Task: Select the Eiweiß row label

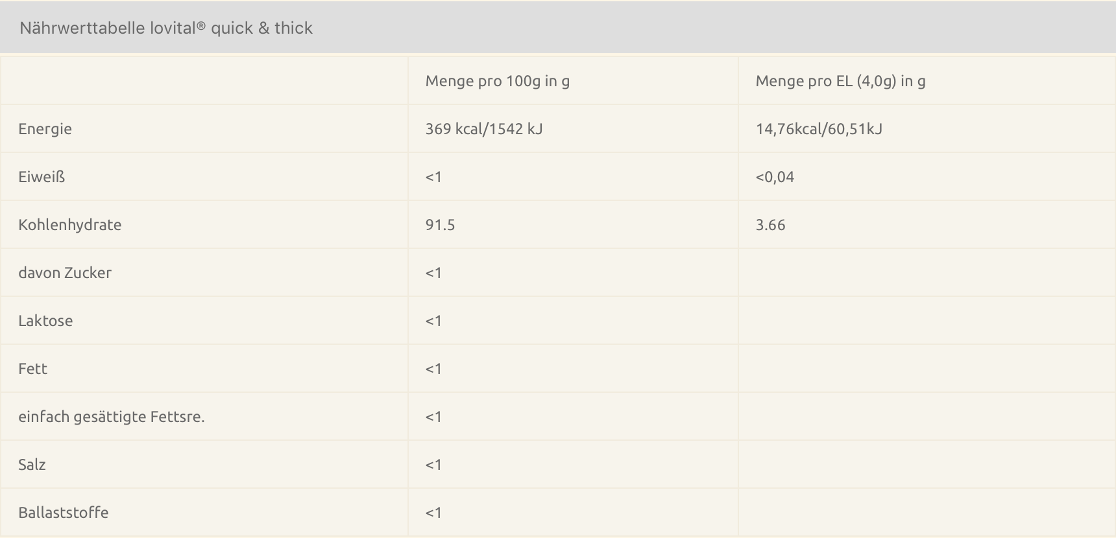Action: pyautogui.click(x=42, y=177)
